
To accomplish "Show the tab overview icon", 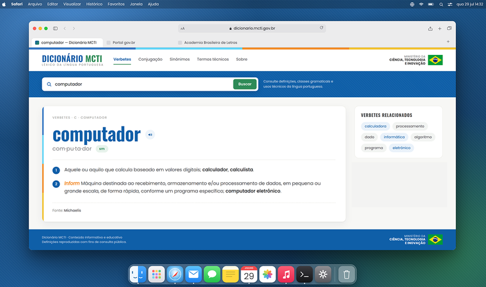I will tap(449, 28).
